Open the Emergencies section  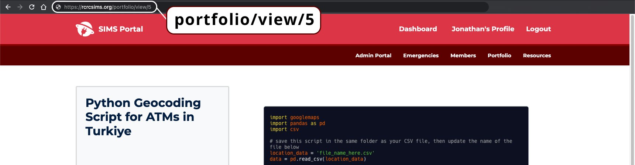[x=421, y=55]
